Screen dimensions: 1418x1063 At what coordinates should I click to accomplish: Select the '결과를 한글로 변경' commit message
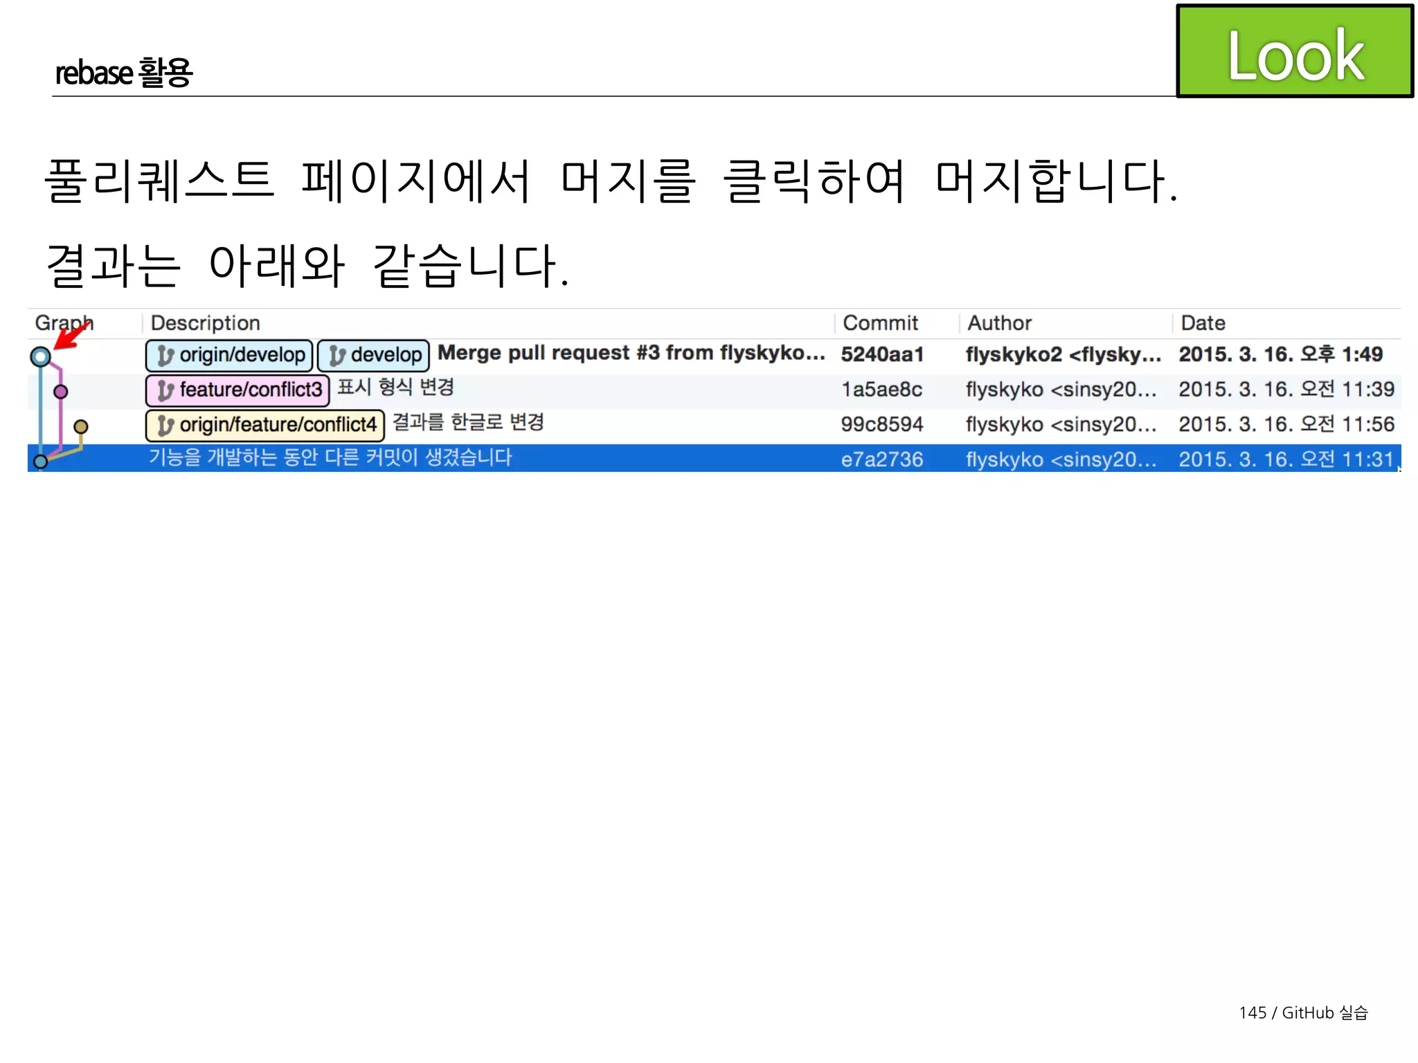(x=468, y=422)
